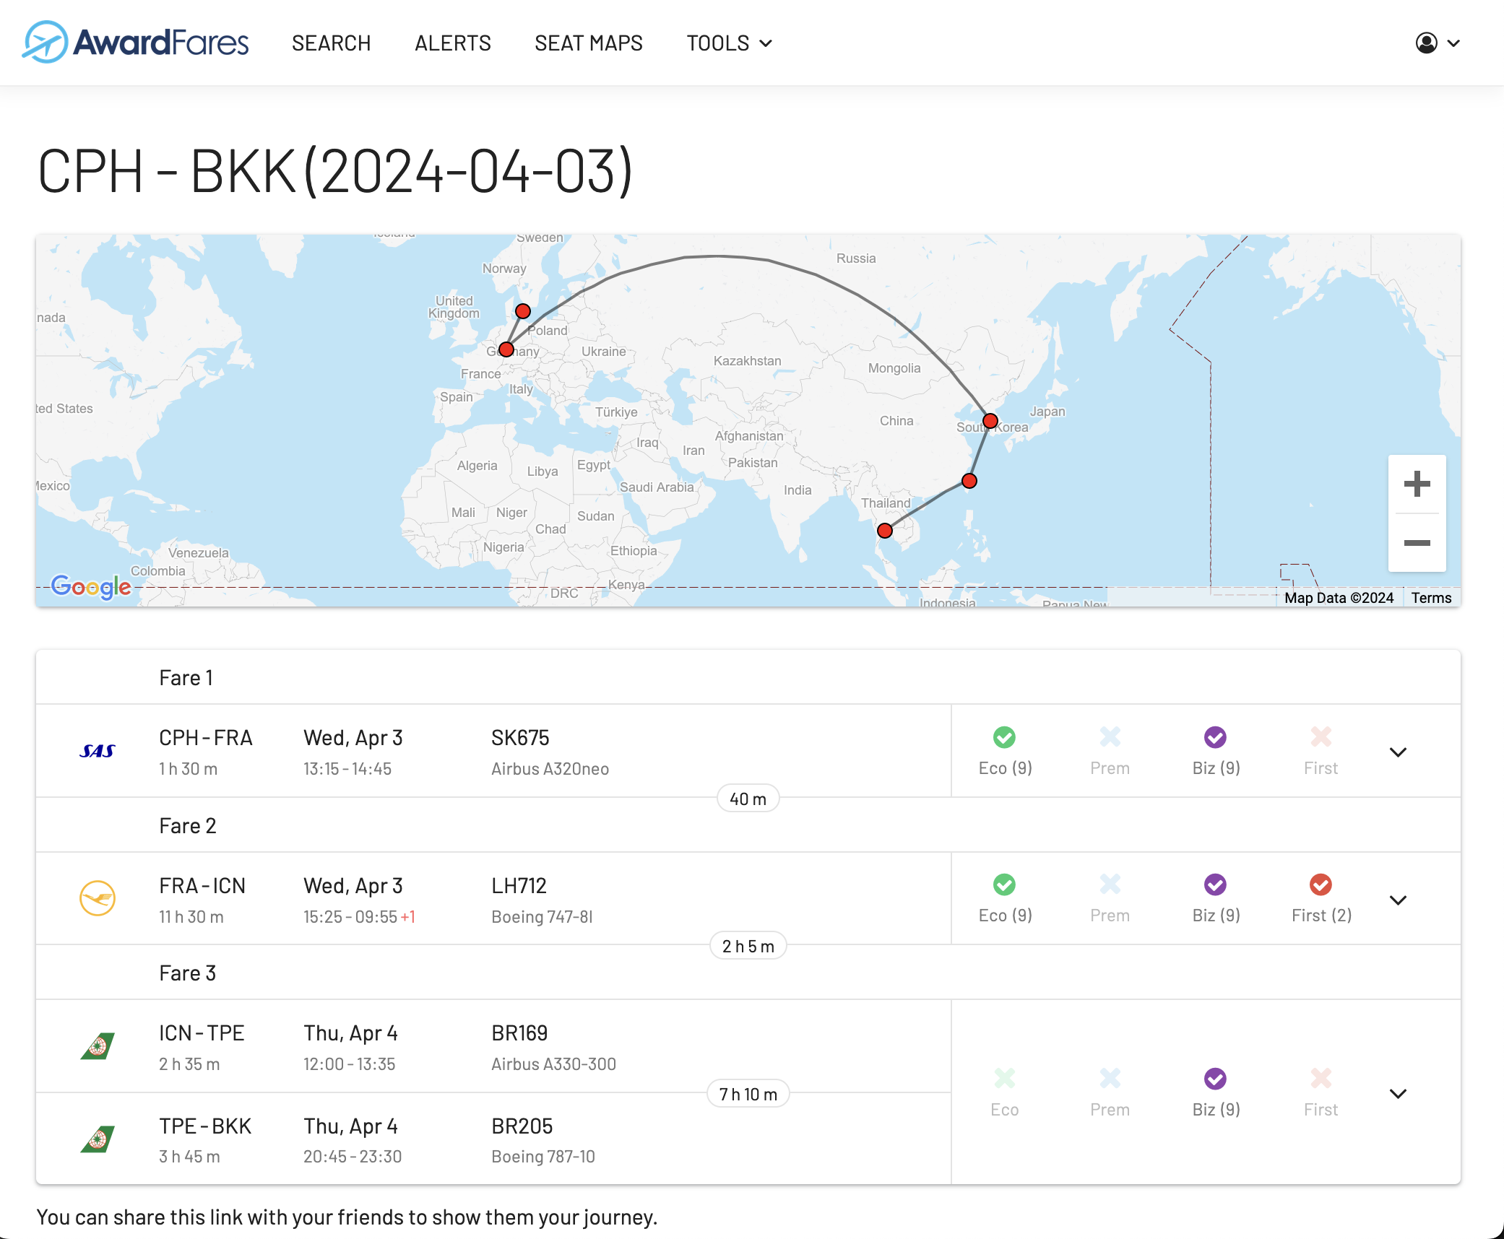Expand the CPH-FRA fare details chevron
The width and height of the screenshot is (1504, 1239).
1399,752
